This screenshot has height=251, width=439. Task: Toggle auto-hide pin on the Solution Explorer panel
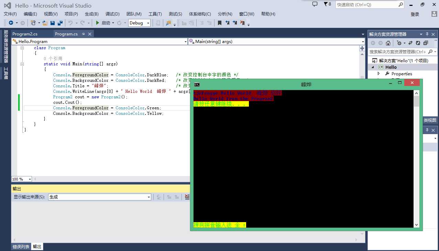pos(427,34)
